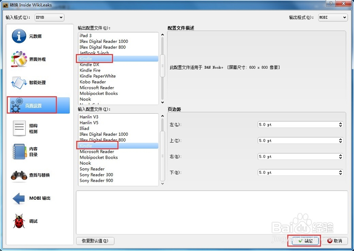Select Nook in the input profile list
Screen dimensions: 354x251
coord(118,163)
